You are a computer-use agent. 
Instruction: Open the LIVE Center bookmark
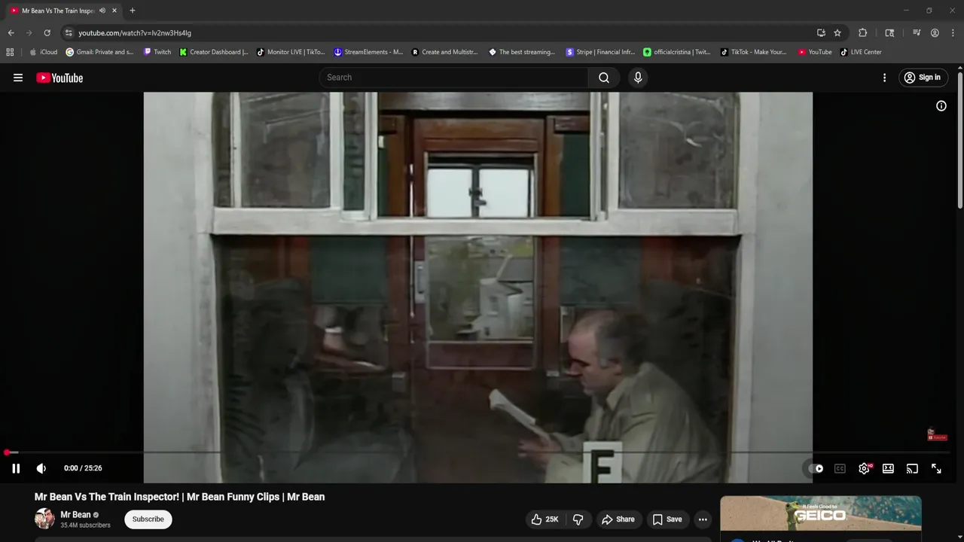coord(861,52)
